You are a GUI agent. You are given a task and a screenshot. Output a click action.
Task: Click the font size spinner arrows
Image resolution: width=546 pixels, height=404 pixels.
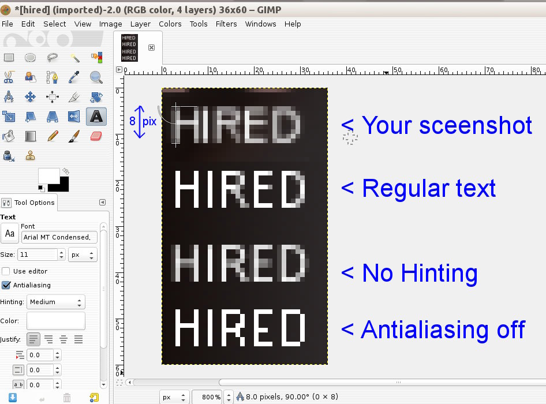[61, 255]
